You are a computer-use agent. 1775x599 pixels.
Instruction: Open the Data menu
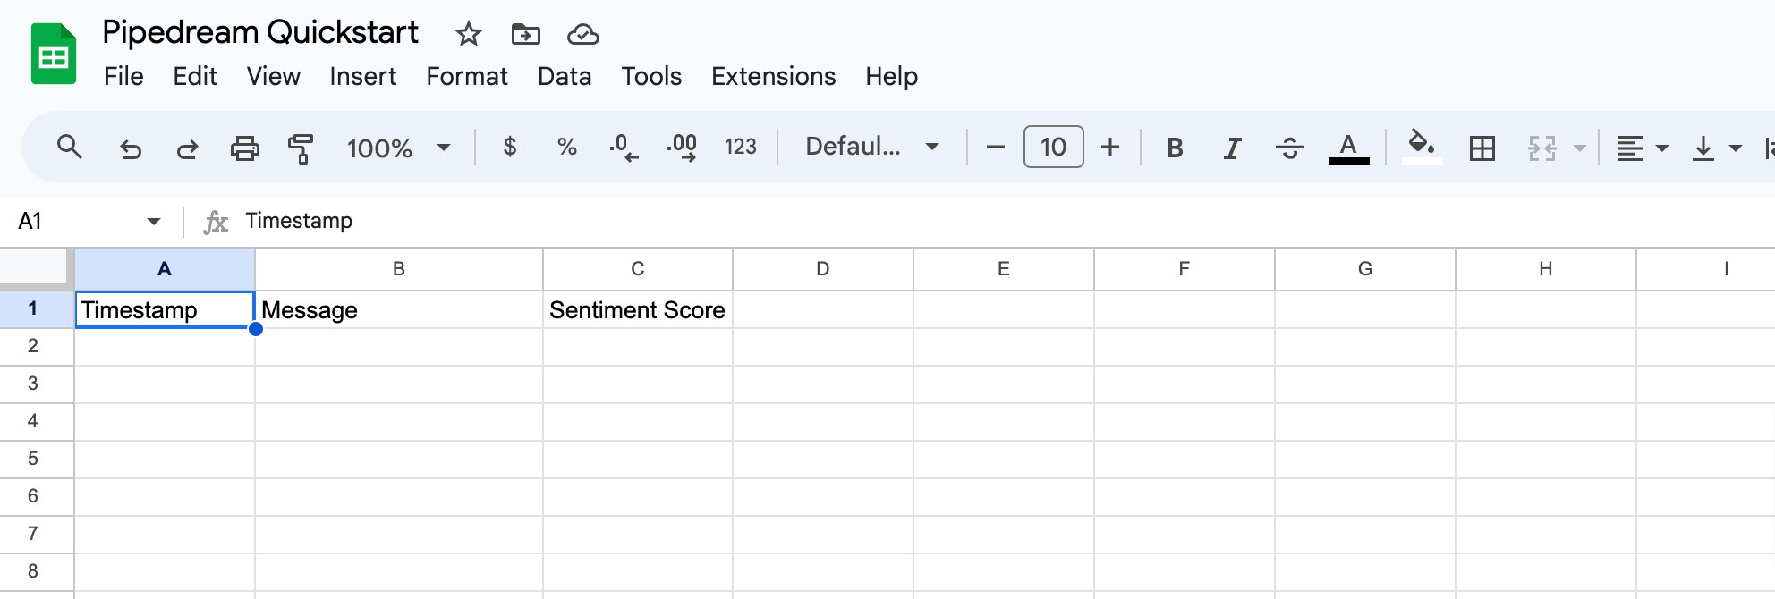(x=564, y=77)
